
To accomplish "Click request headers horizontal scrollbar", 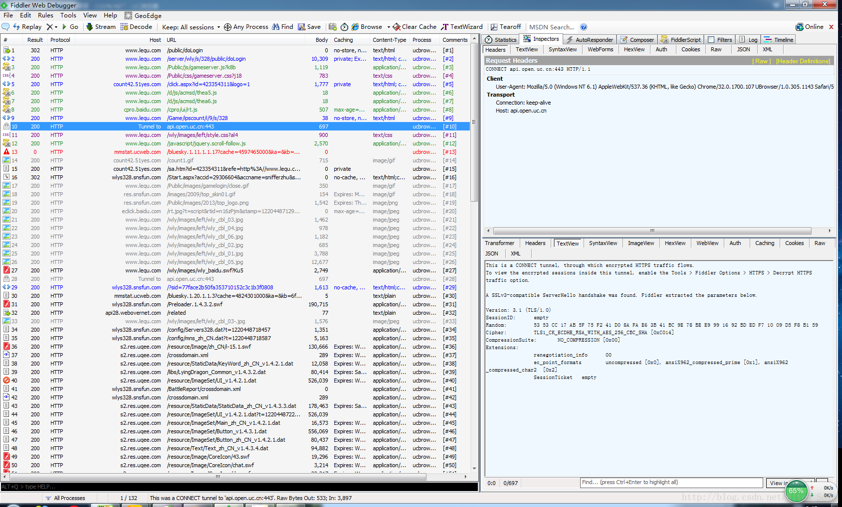I will [651, 231].
